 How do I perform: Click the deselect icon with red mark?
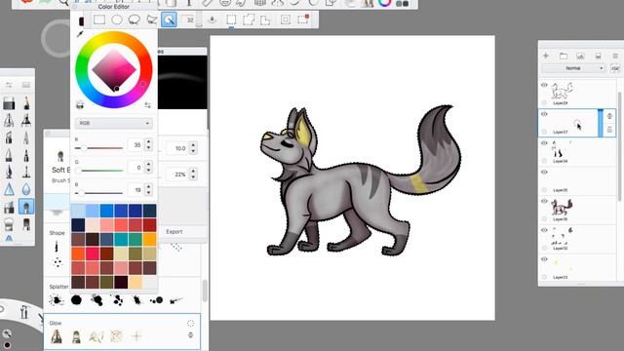click(303, 19)
